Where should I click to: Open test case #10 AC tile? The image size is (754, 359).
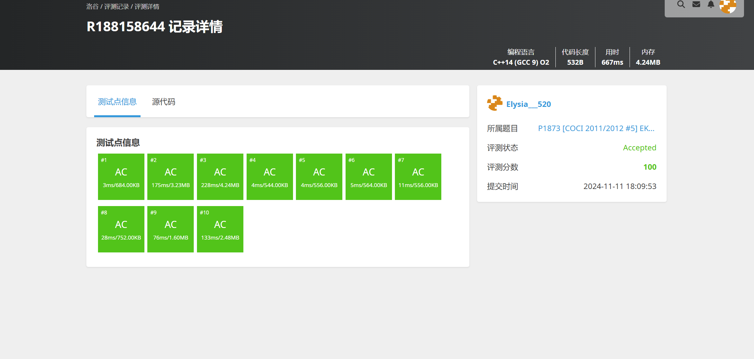pos(220,229)
